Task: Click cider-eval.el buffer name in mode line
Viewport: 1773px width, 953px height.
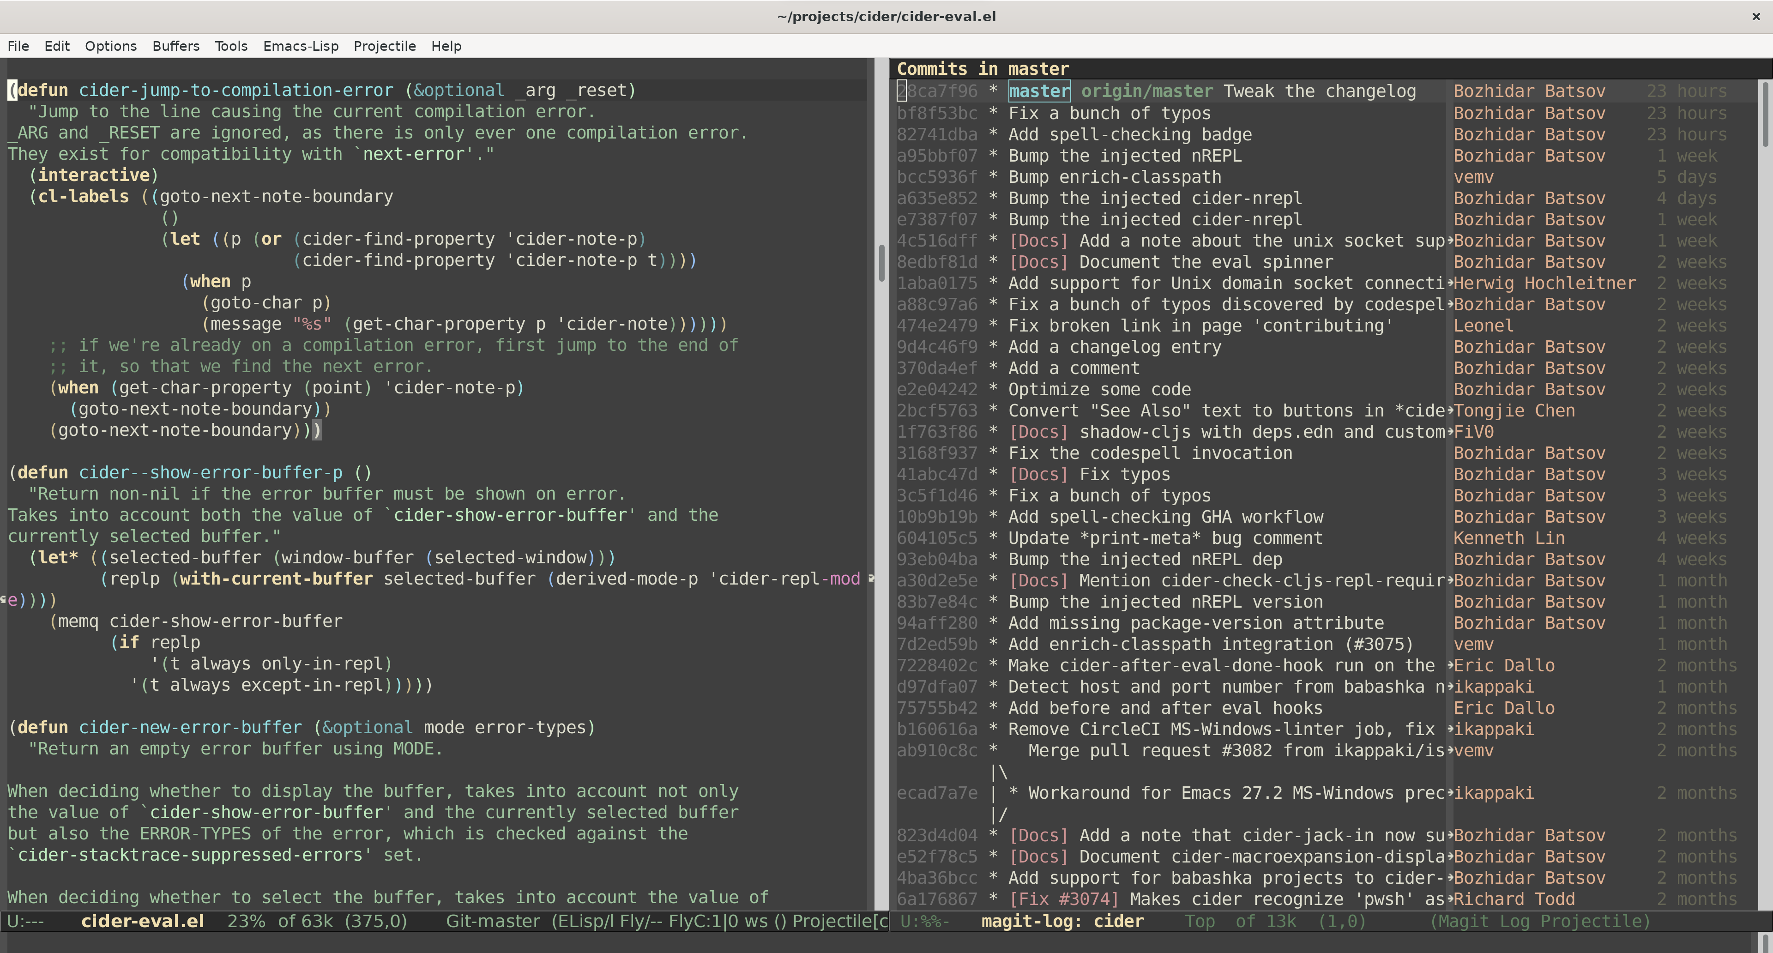Action: (143, 921)
